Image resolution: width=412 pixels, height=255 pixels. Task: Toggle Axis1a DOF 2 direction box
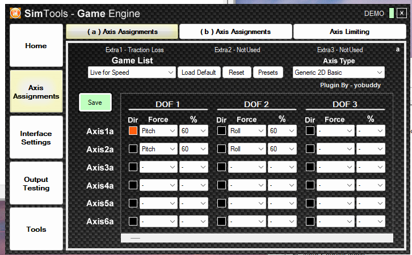point(221,131)
